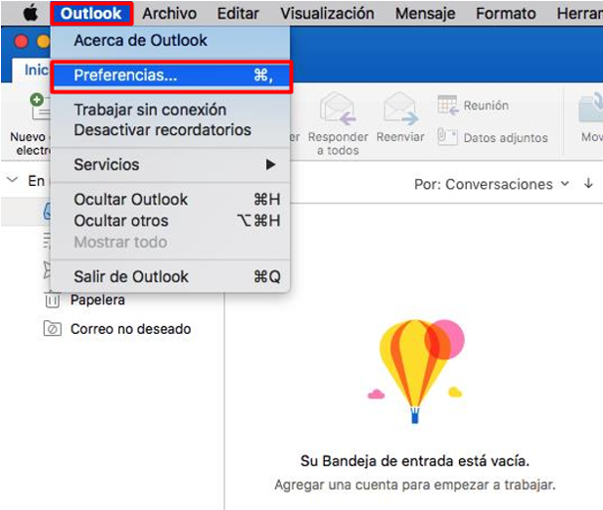Click the hot air balloon illustration

pyautogui.click(x=416, y=371)
